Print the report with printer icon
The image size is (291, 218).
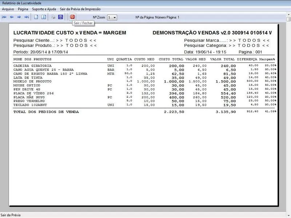pyautogui.click(x=53, y=17)
